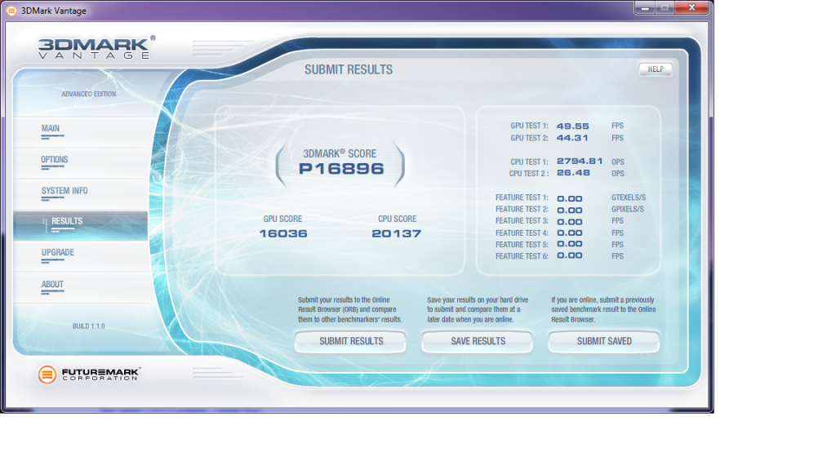Click the Feature Test 1 label

pyautogui.click(x=522, y=197)
